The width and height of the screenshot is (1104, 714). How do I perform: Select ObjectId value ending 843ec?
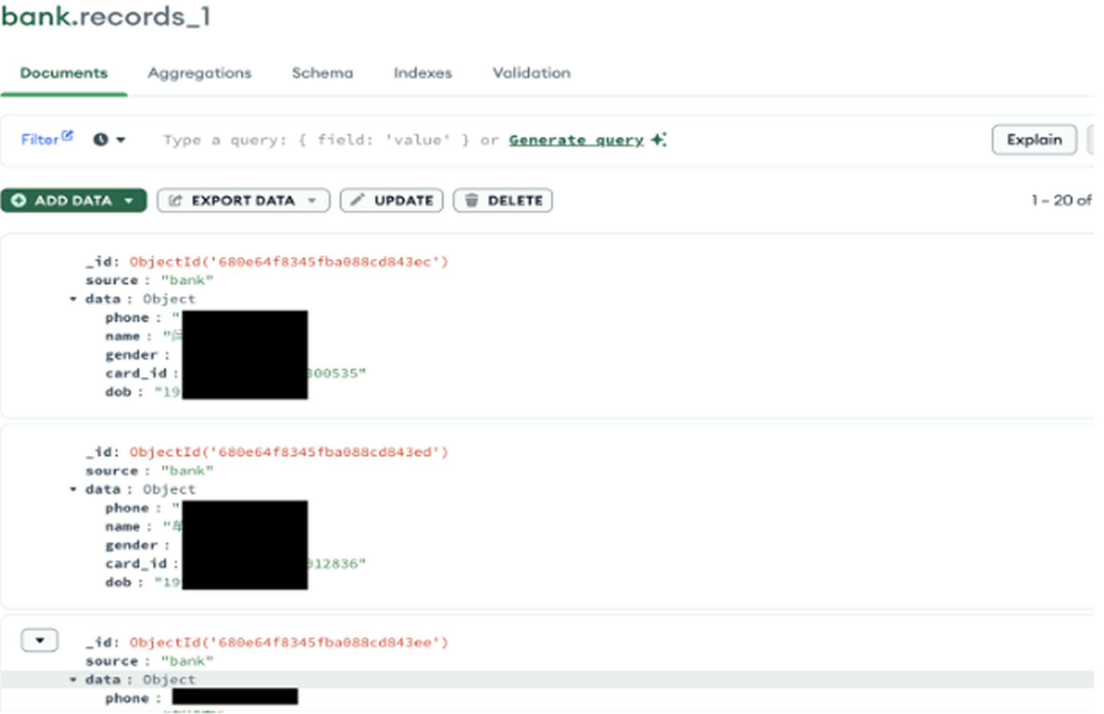click(x=289, y=262)
